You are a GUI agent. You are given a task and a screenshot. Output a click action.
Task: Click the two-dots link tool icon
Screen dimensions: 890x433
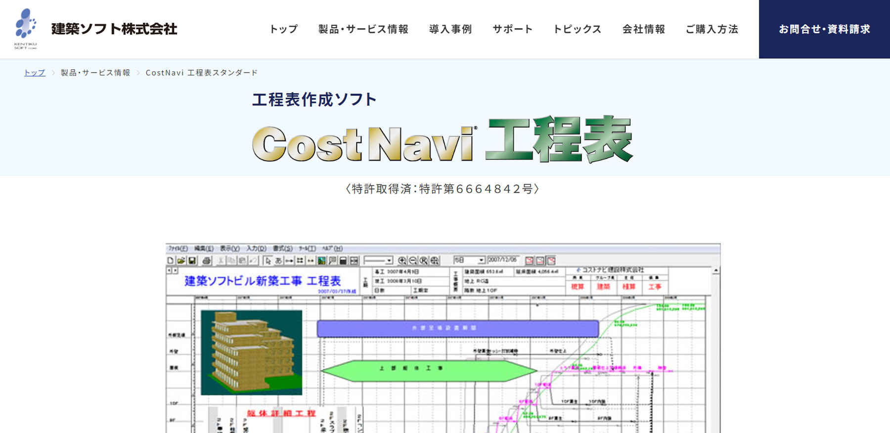click(x=311, y=260)
